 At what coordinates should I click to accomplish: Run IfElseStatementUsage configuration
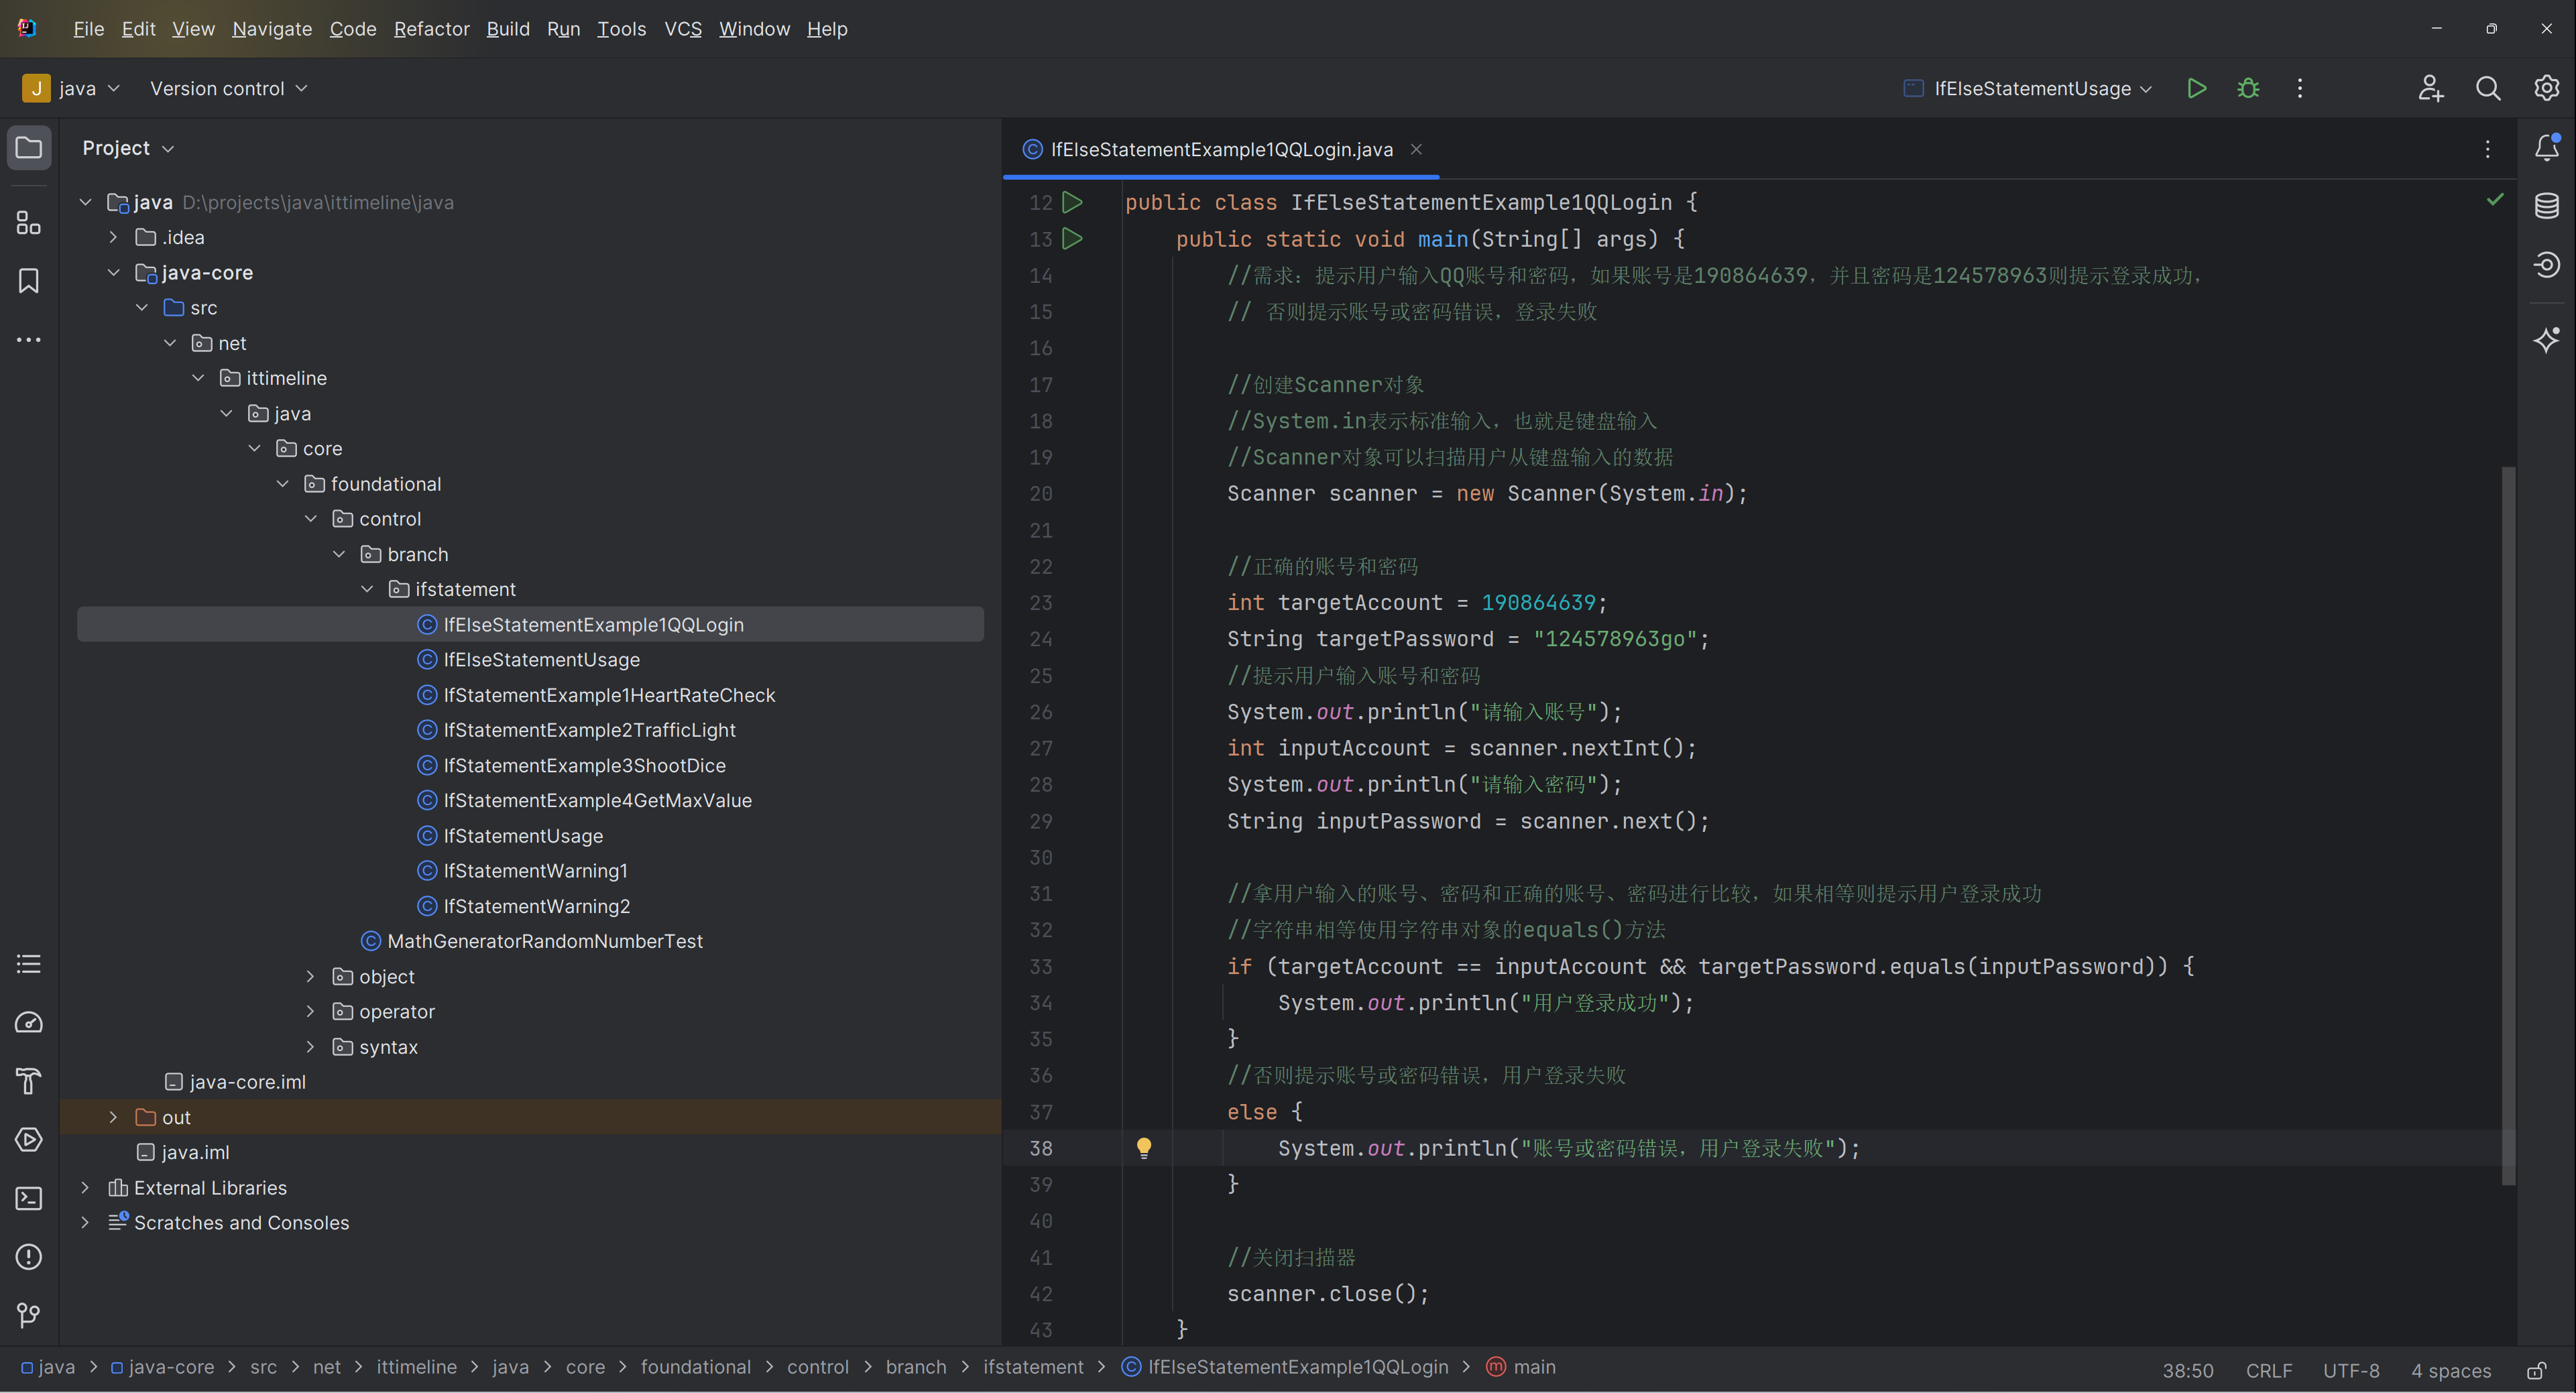pos(2196,88)
